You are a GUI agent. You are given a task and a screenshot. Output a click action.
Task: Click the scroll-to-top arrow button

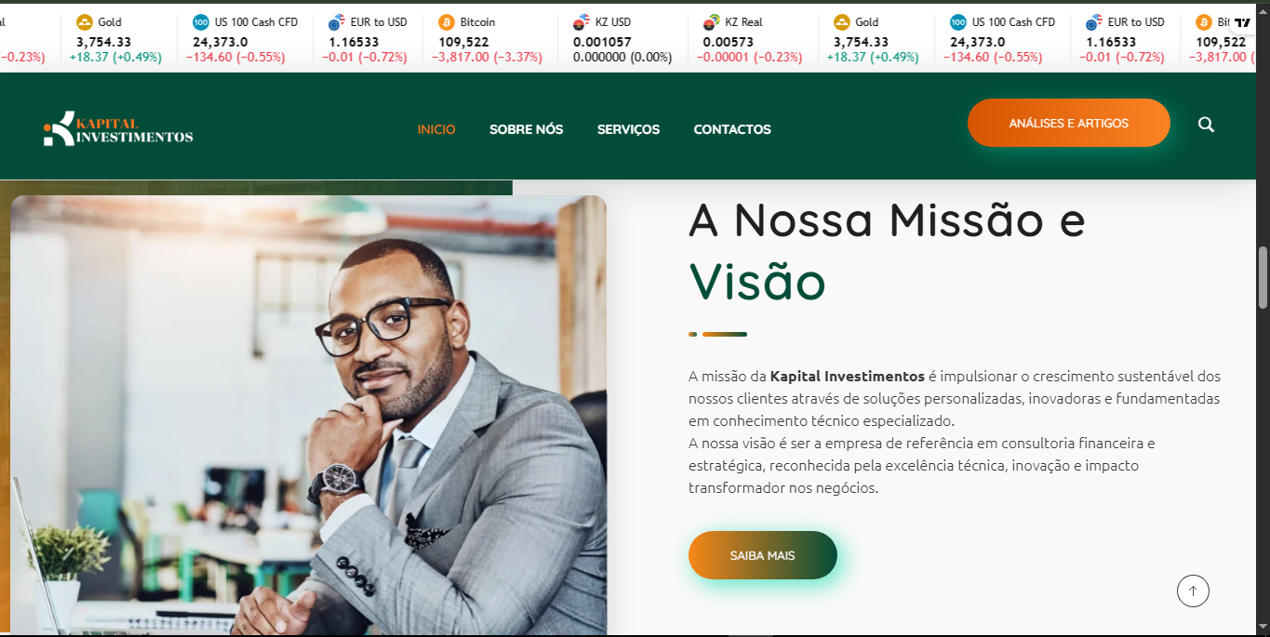[1193, 591]
